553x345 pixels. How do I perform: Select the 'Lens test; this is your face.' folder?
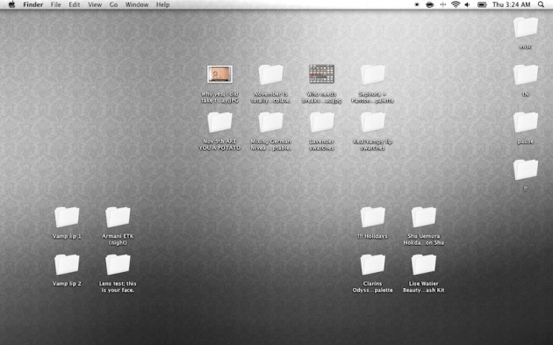(x=118, y=264)
